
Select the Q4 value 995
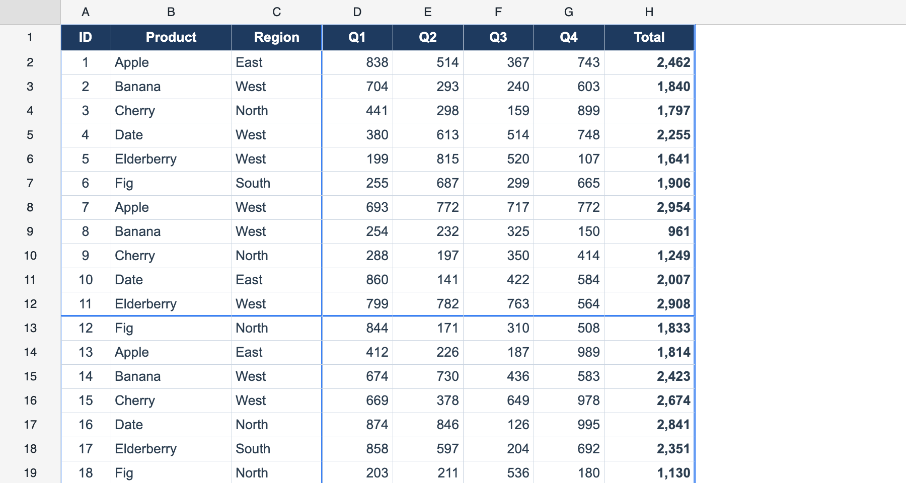pos(569,425)
